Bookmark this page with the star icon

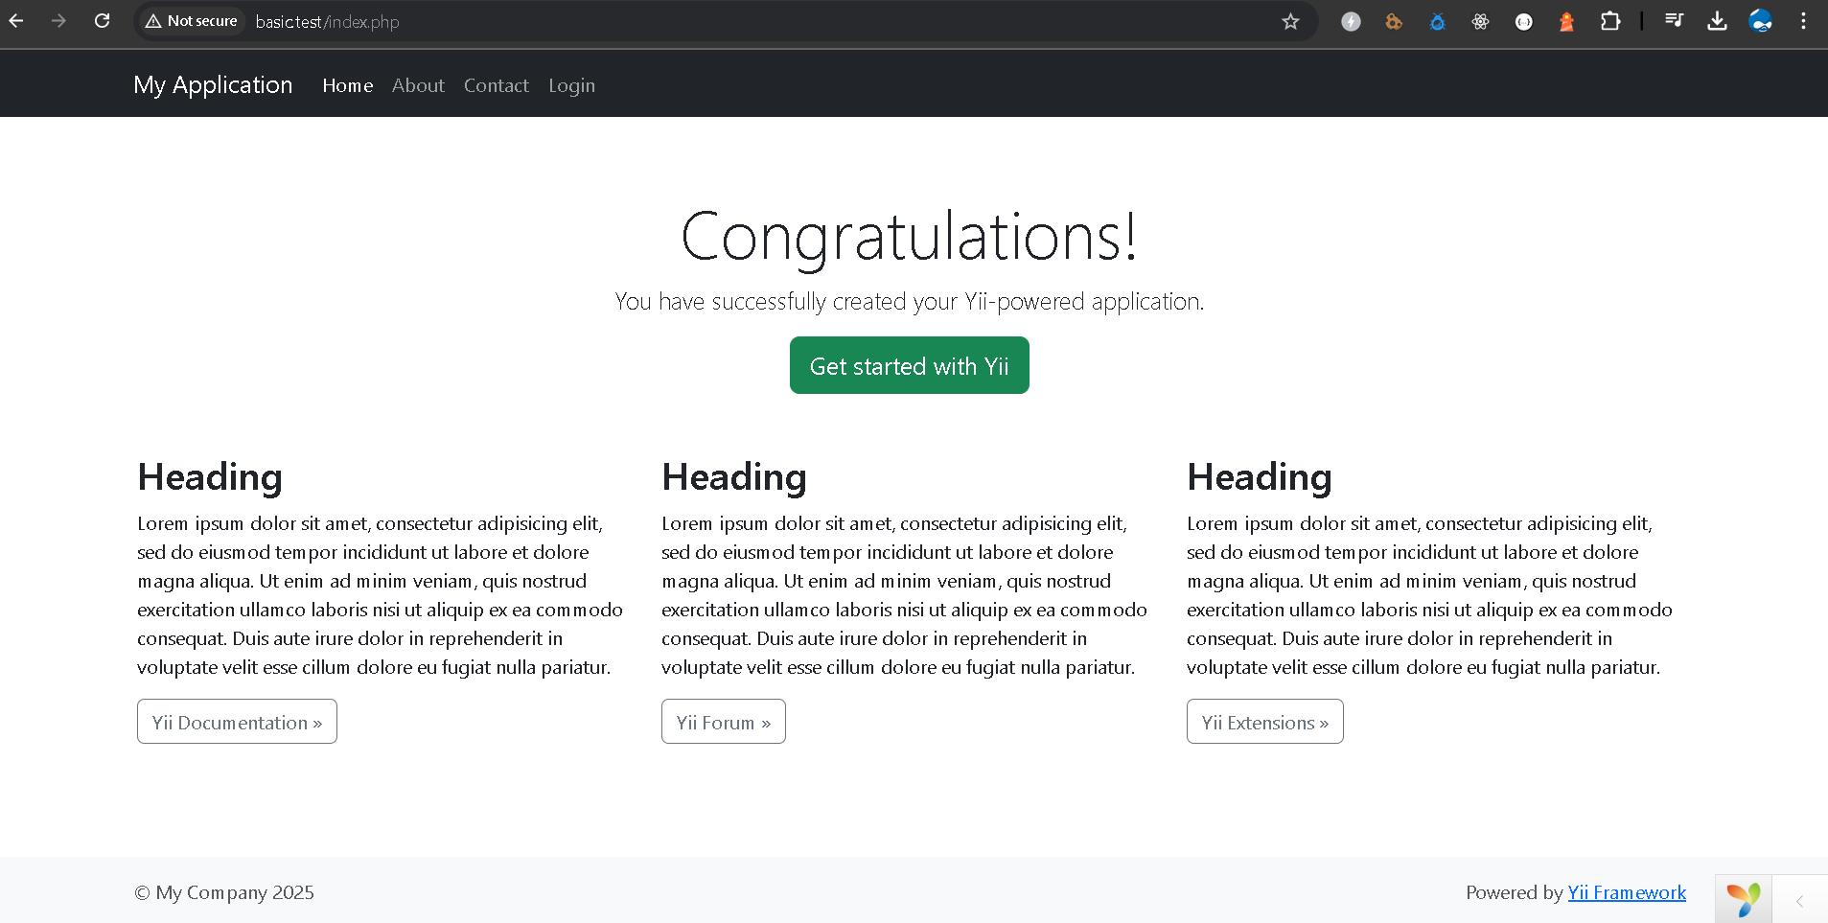1290,21
